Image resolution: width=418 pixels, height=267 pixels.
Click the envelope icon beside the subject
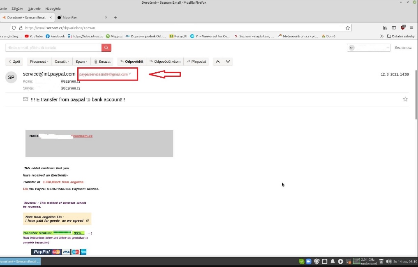click(x=25, y=99)
